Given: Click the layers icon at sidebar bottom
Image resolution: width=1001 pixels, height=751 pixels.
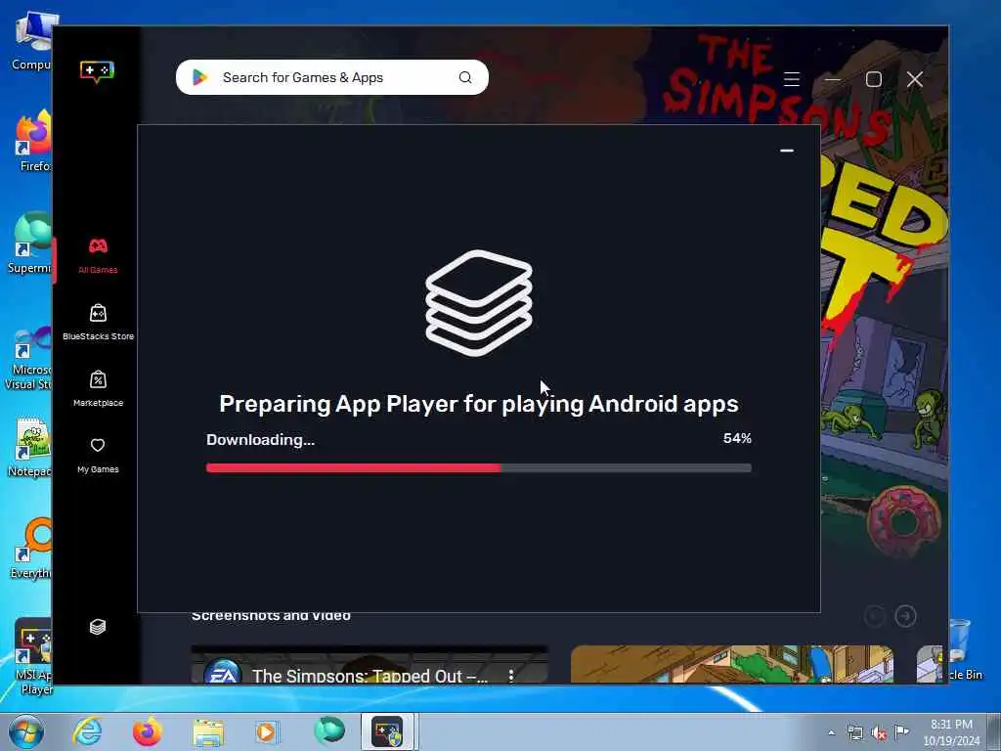Looking at the screenshot, I should [x=98, y=627].
